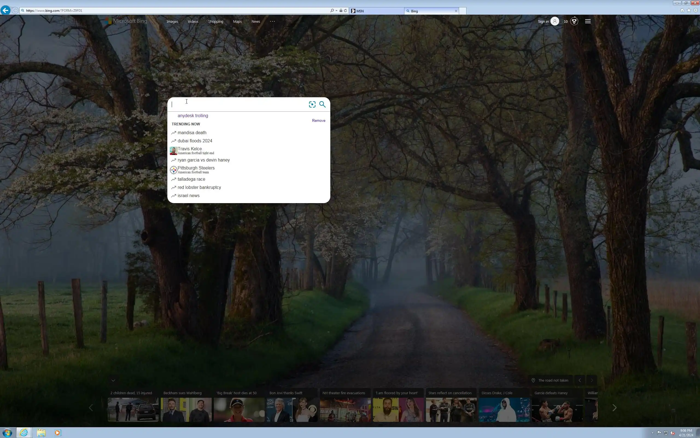Open the Beckham sues Wahlberg thumbnail
This screenshot has height=438, width=700.
[x=186, y=409]
